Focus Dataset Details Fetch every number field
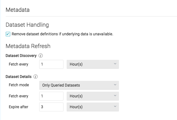Viewport: 177px width, 120px height. click(x=51, y=96)
